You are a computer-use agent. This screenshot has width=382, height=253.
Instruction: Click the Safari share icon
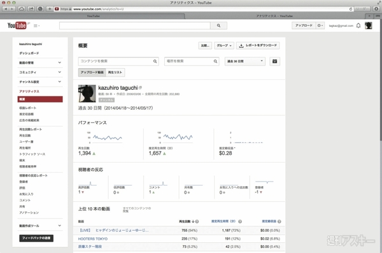(31, 9)
